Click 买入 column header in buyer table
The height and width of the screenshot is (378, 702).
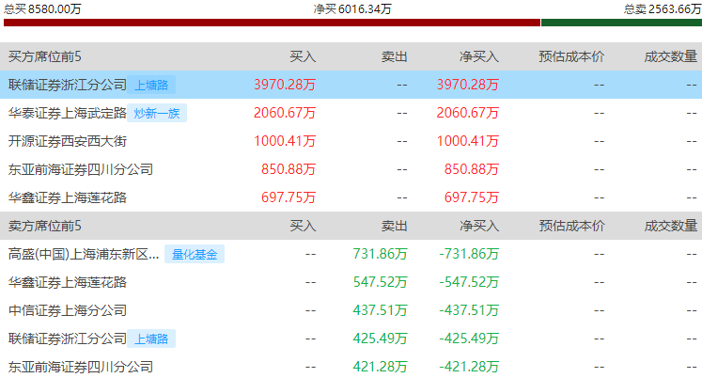pyautogui.click(x=303, y=56)
